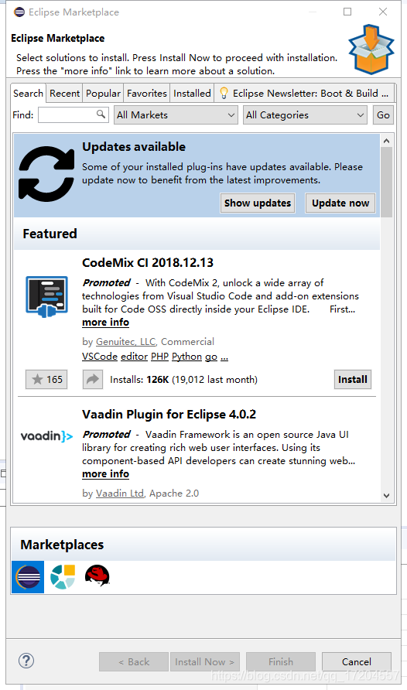
Task: Select the Red Hat marketplace catalog icon
Action: pyautogui.click(x=97, y=576)
